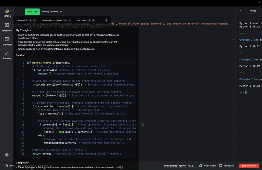Click the End Interview button
Image resolution: width=262 pixels, height=170 pixels.
coord(249,166)
